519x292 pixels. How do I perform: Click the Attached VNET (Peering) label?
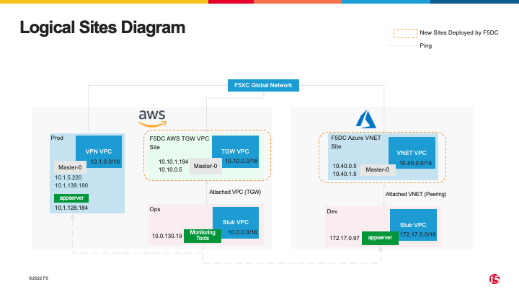(414, 194)
